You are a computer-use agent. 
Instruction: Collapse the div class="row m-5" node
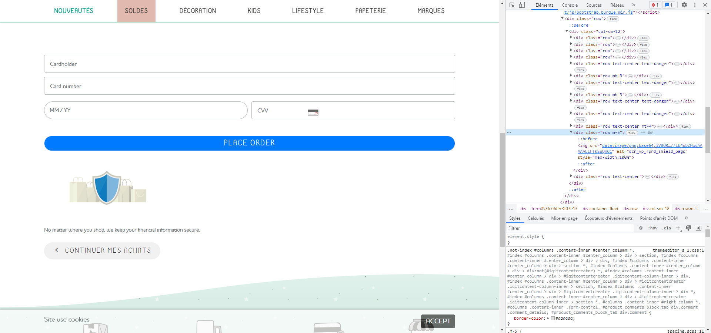[571, 132]
